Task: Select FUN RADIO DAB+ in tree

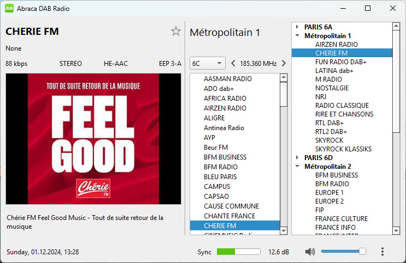Action: pos(341,62)
